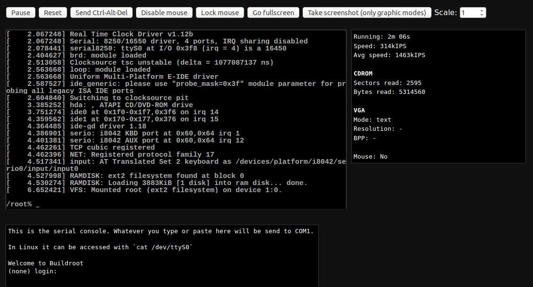Click the VGA heading in stats panel
The height and width of the screenshot is (287, 533).
coord(359,110)
